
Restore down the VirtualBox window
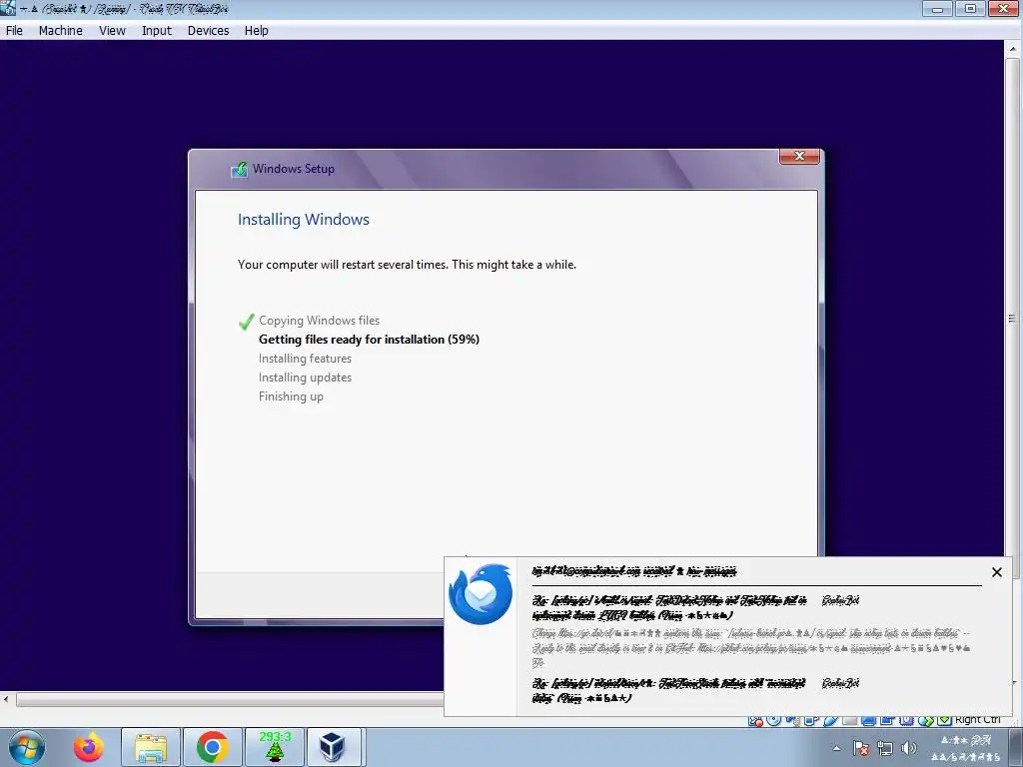tap(970, 8)
